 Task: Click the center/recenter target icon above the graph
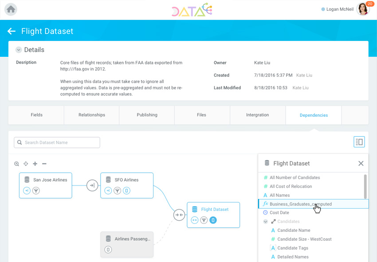[x=26, y=164]
